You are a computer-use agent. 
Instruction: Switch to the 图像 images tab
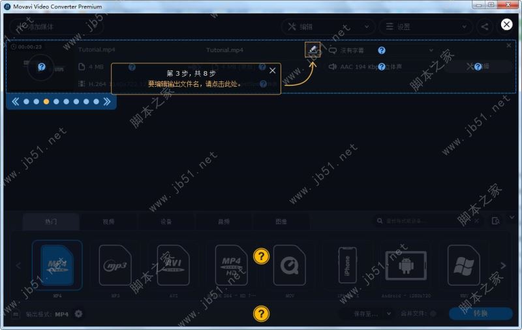281,222
